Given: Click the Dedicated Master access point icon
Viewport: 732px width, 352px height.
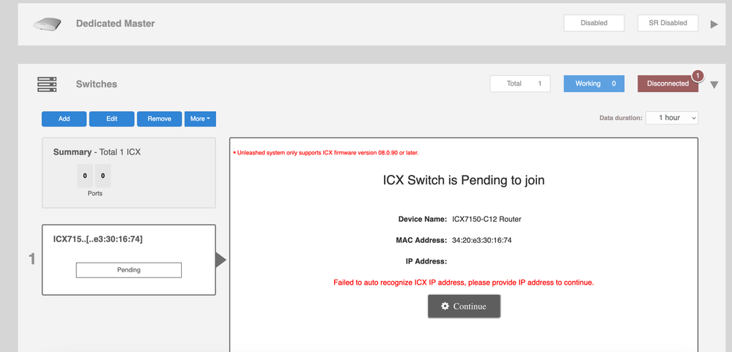Looking at the screenshot, I should click(48, 24).
